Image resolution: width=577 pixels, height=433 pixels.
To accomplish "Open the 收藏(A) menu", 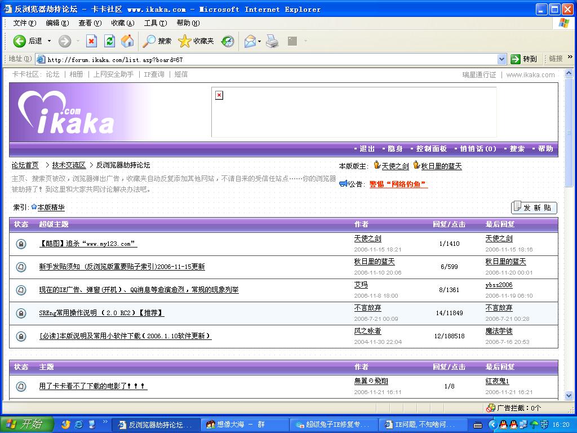I will [x=123, y=23].
